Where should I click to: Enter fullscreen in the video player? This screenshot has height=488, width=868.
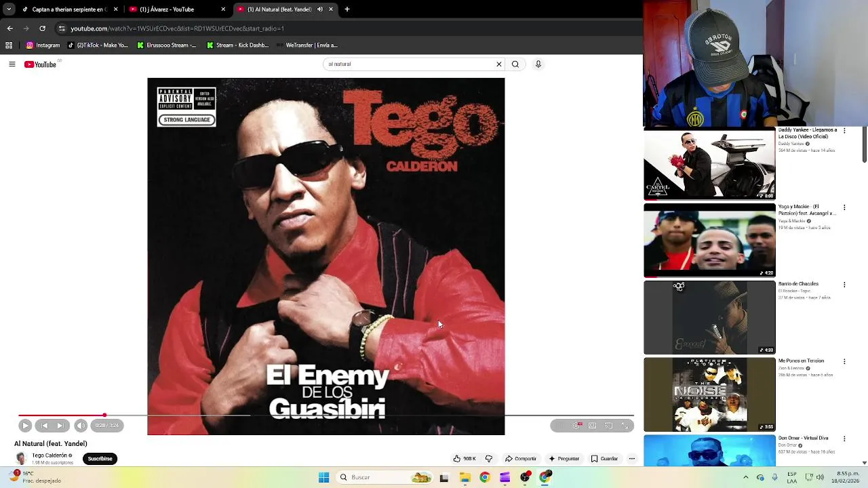tap(625, 426)
